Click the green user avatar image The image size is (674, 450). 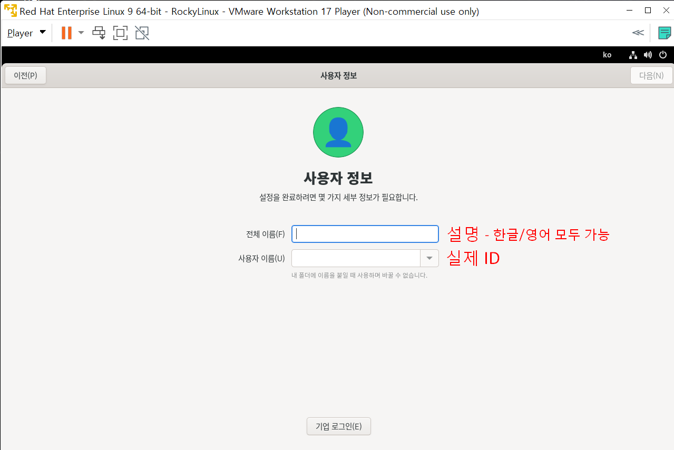coord(338,132)
